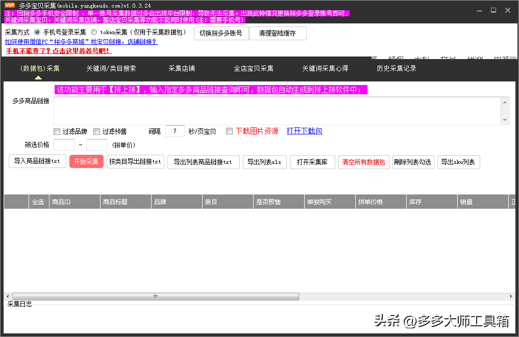Screen dimensions: 519x337
Task: Click the bottom horizontal scrollbar left arrow
Action: tap(7, 296)
